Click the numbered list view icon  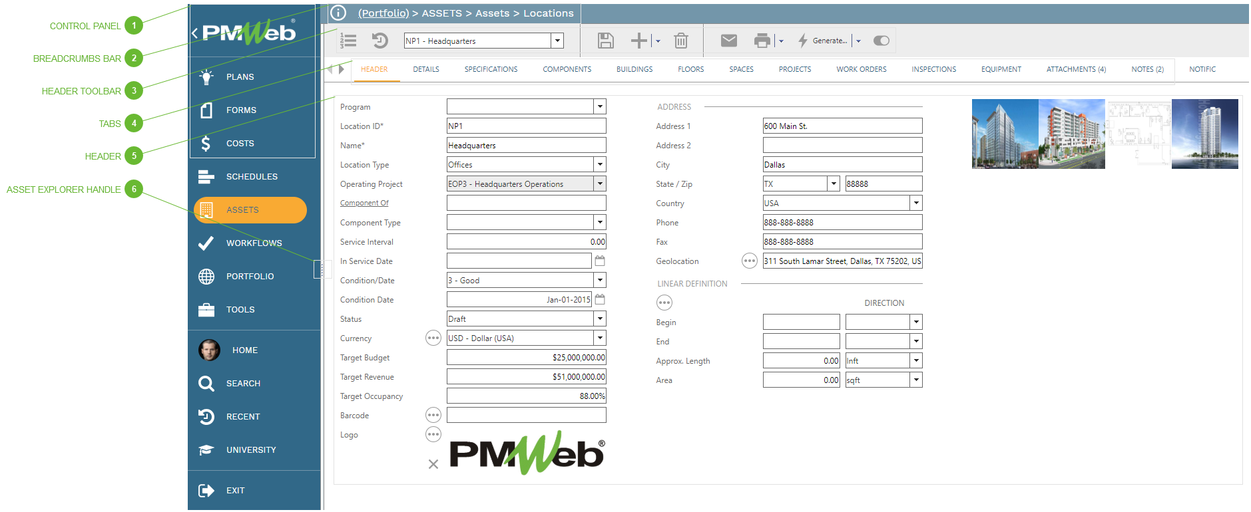click(x=348, y=41)
